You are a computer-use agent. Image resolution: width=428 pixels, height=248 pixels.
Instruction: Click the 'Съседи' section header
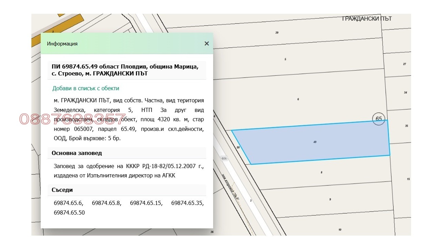[x=62, y=190]
